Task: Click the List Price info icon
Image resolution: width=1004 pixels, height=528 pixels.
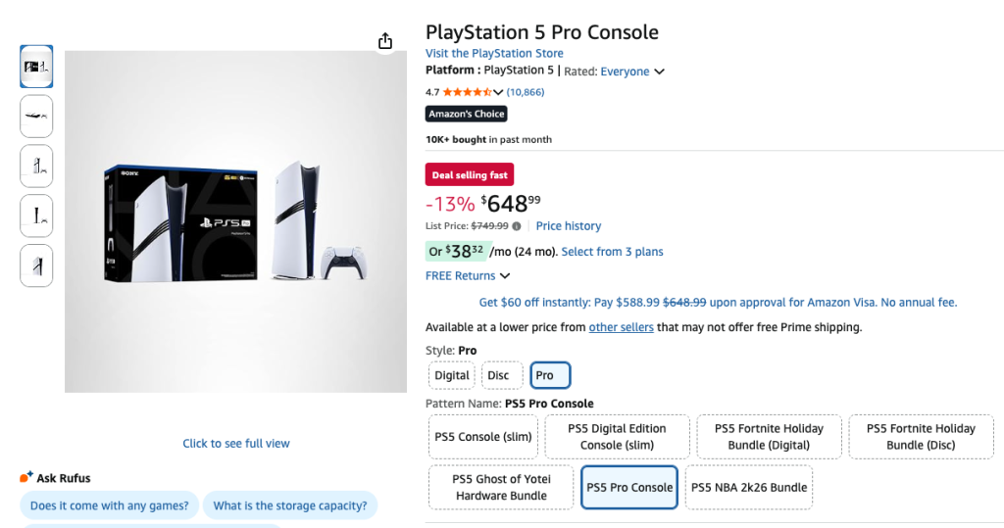Action: 517,226
